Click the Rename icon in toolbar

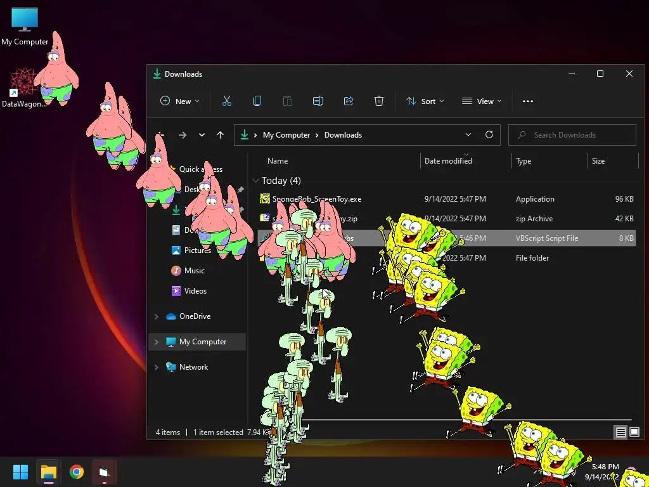(x=318, y=101)
